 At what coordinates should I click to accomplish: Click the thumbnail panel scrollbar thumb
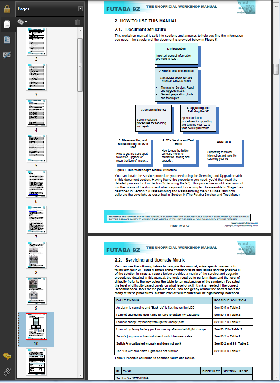click(80, 65)
